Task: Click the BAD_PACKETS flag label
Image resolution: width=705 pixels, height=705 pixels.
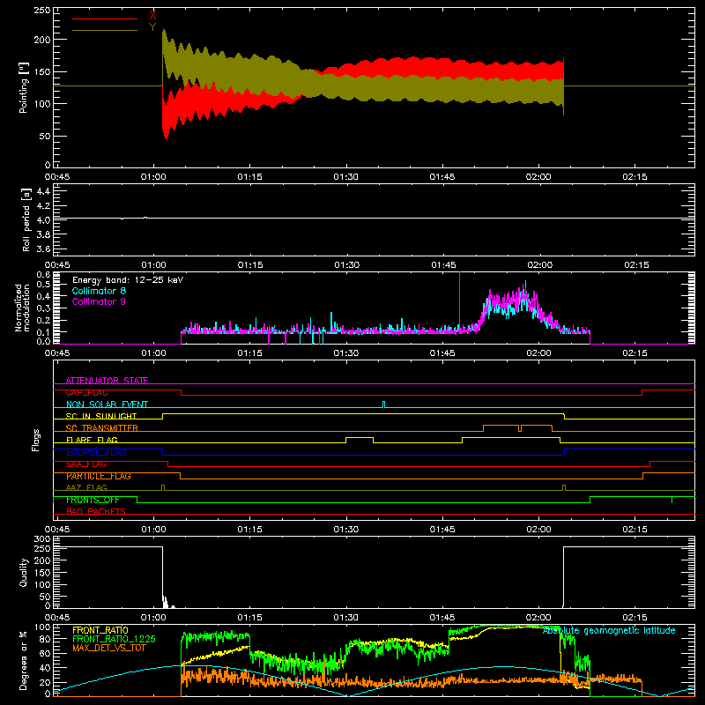Action: click(96, 511)
